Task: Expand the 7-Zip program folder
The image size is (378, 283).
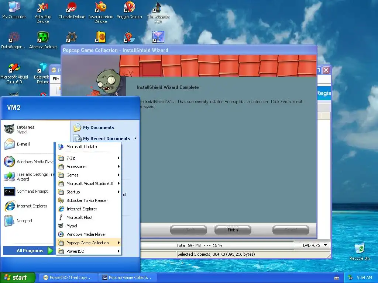Action: pos(89,158)
